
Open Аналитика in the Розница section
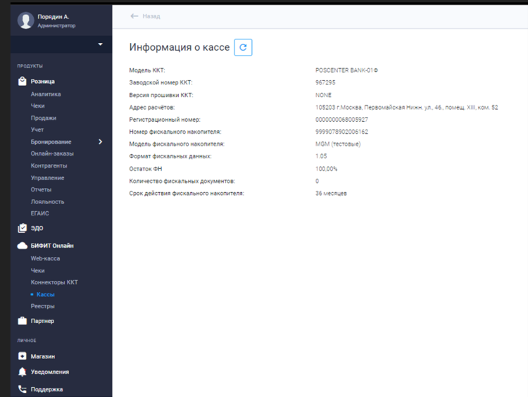click(46, 94)
